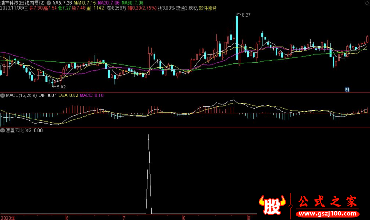Screen dimensions: 370x220
Task: Click the month 8 timeline marker
Action: click(x=184, y=218)
